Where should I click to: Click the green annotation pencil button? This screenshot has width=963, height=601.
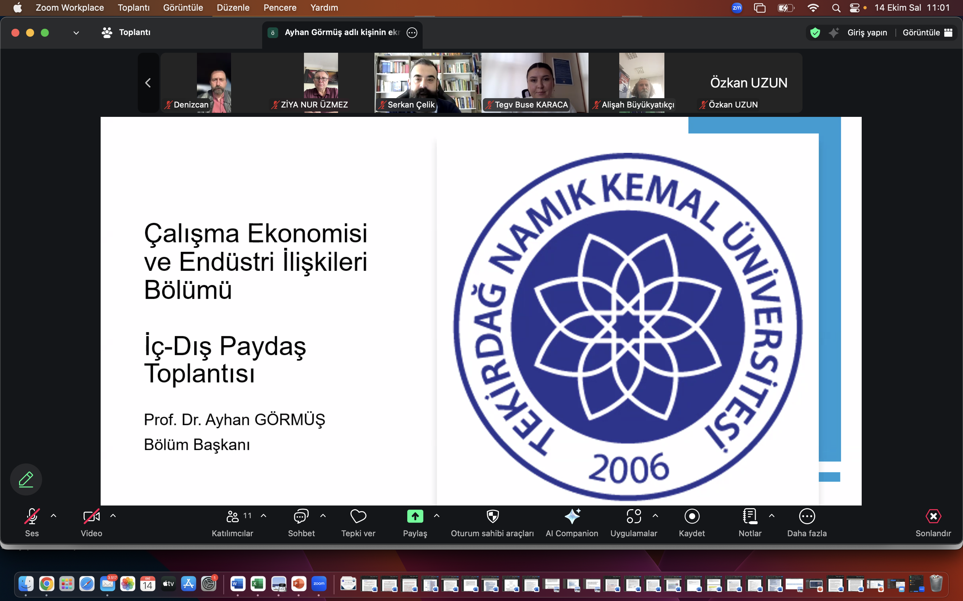point(26,479)
